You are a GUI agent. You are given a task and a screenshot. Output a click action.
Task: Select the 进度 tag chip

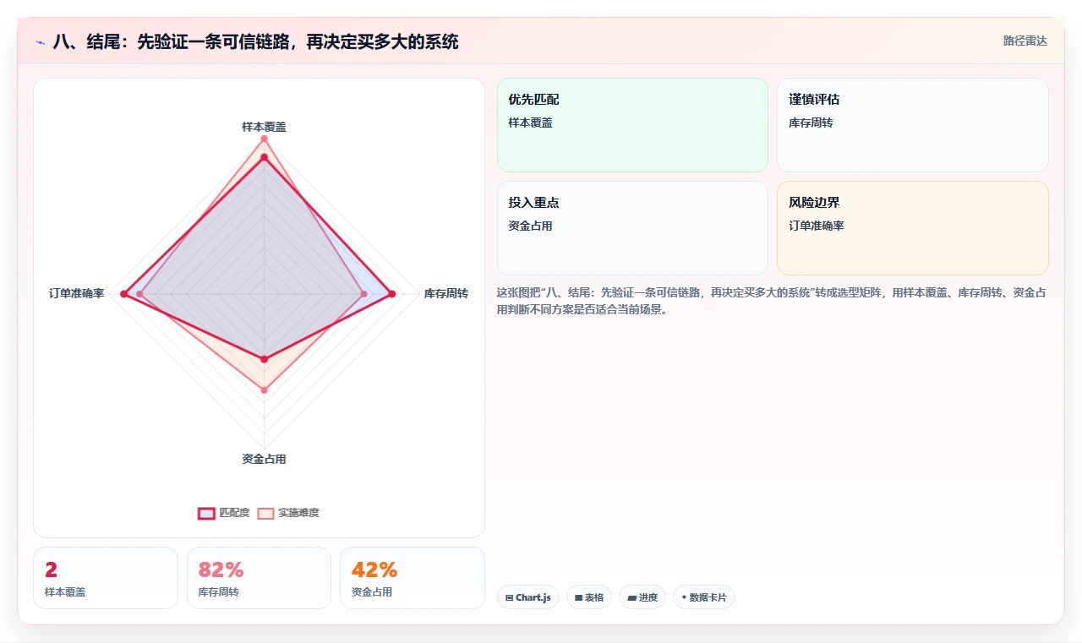pos(642,597)
